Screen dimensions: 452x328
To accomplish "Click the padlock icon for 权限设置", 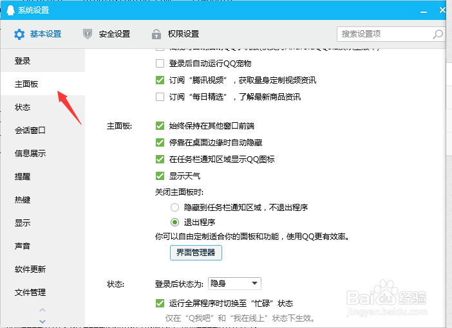I will (156, 34).
